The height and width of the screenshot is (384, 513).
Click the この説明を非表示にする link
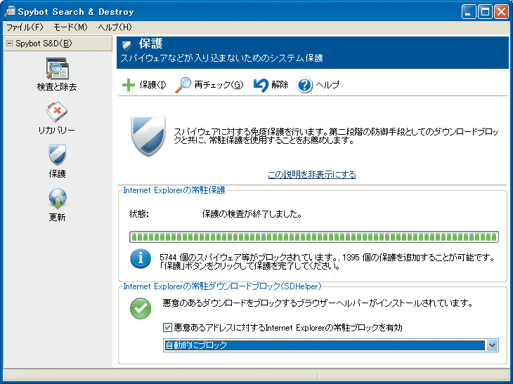(x=312, y=175)
